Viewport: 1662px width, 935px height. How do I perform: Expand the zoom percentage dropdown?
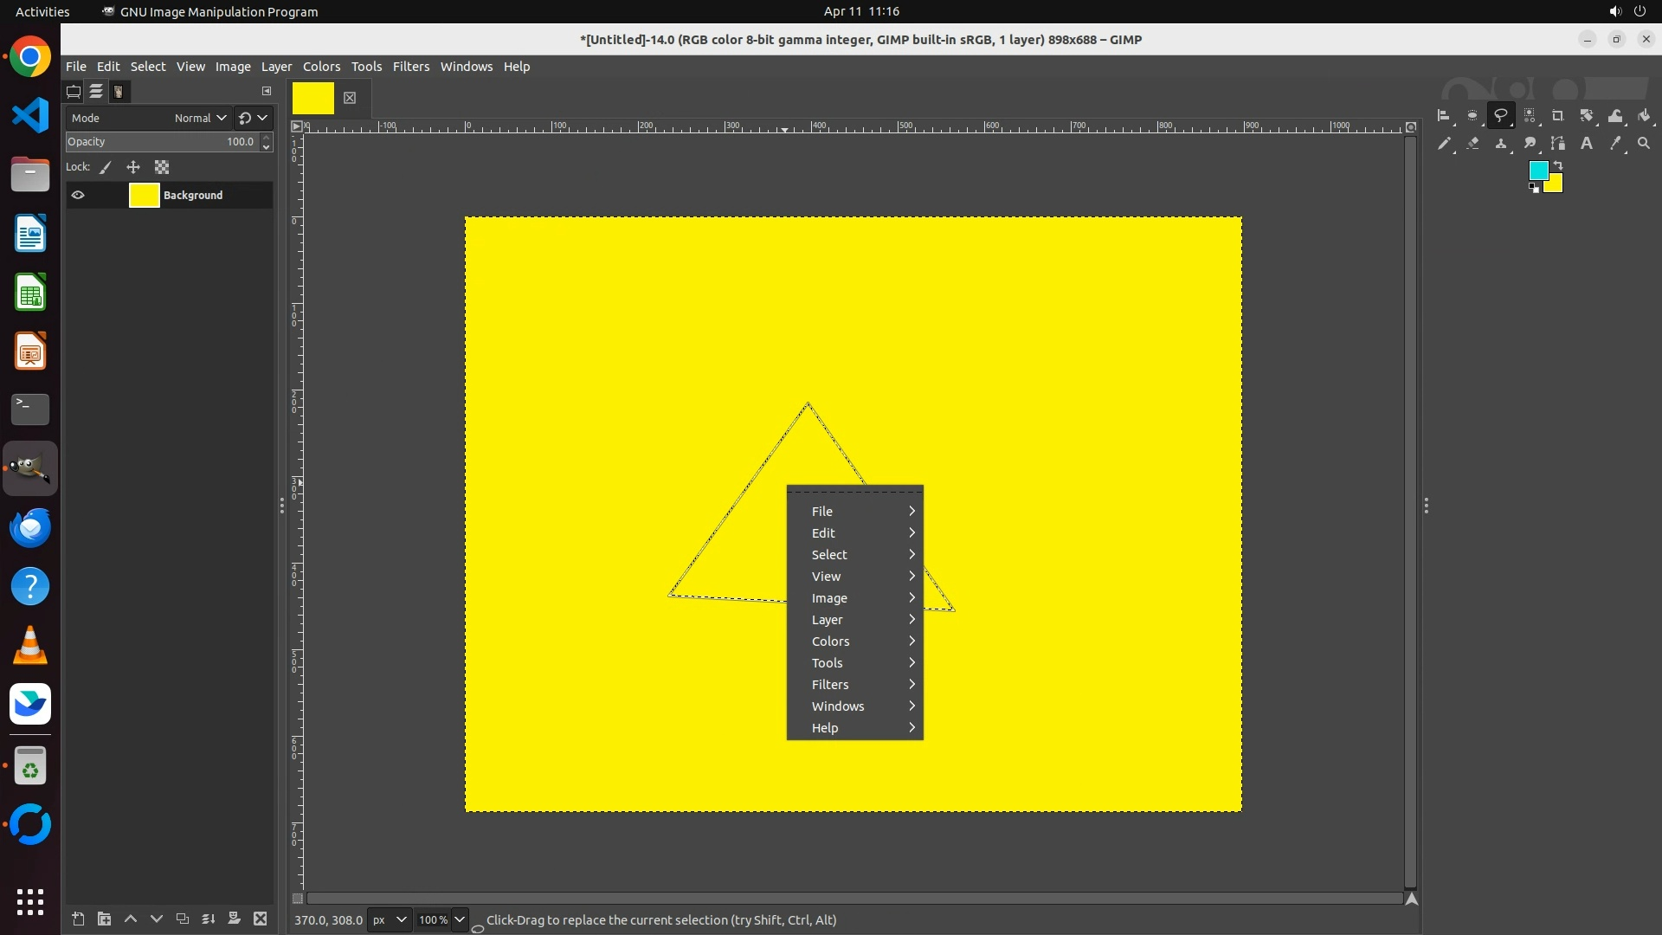[x=460, y=919]
